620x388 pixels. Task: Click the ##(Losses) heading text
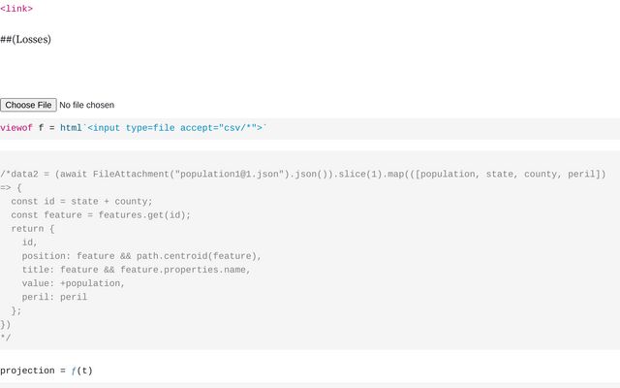(26, 40)
